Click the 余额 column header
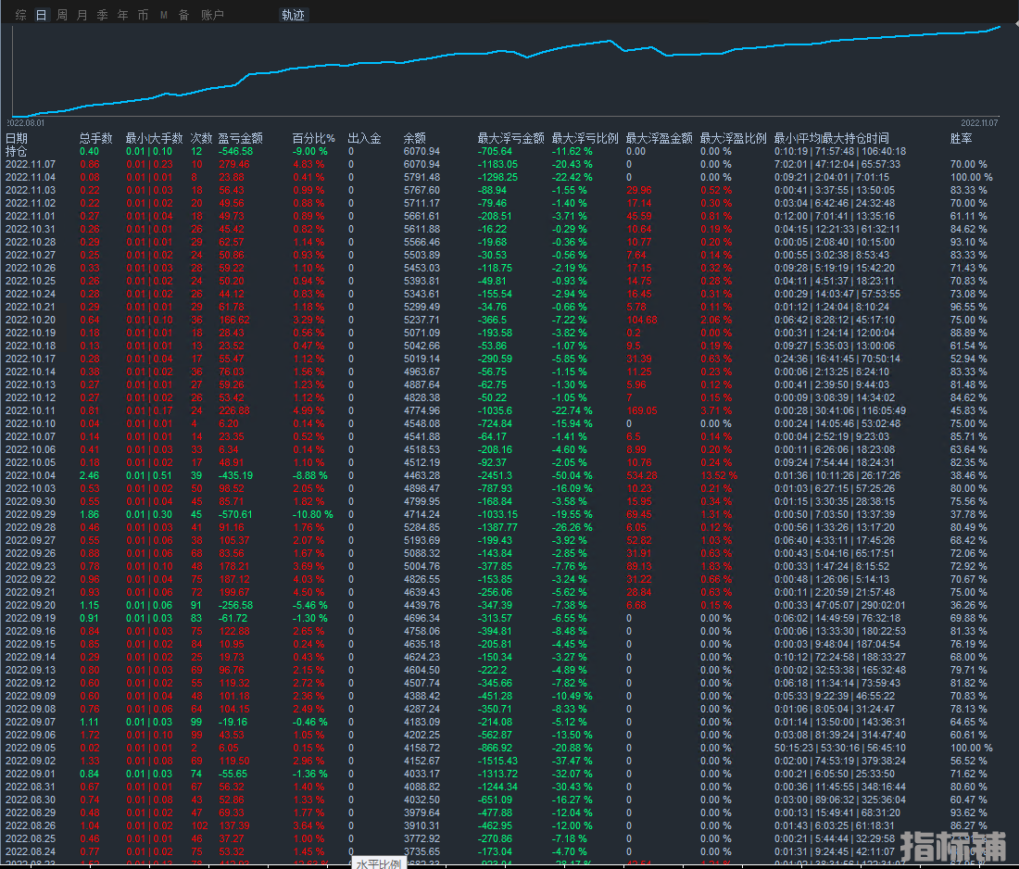Screen dimensions: 1019x869 point(414,138)
